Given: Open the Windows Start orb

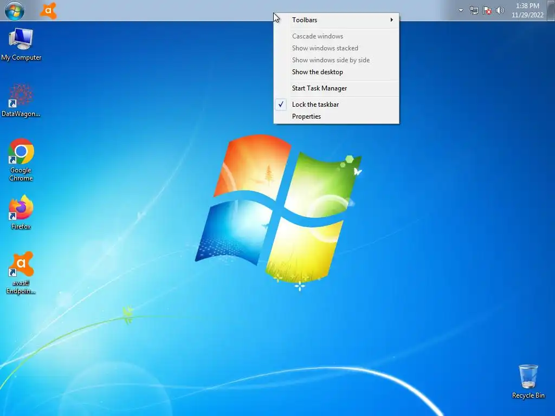Looking at the screenshot, I should 15,10.
